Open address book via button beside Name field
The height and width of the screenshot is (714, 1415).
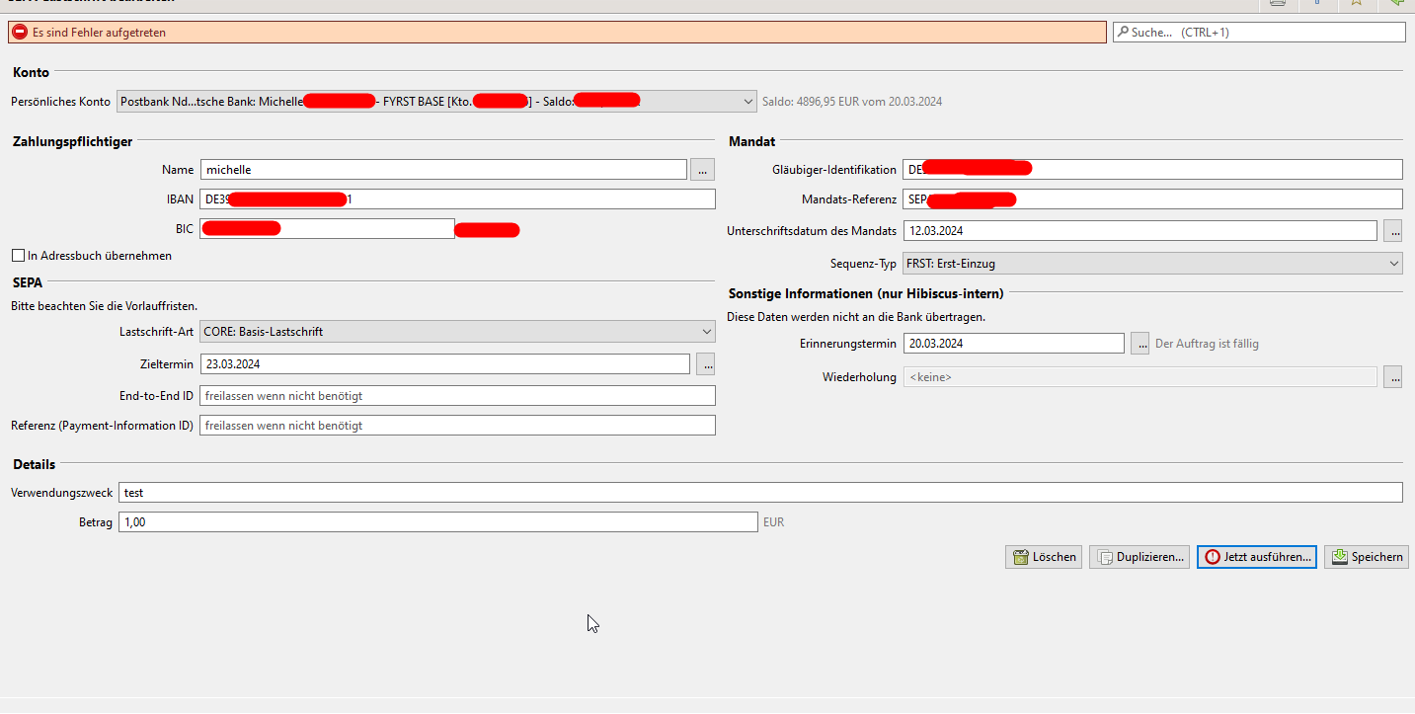702,170
